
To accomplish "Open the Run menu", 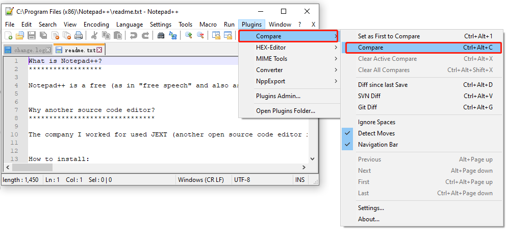I will coord(229,25).
